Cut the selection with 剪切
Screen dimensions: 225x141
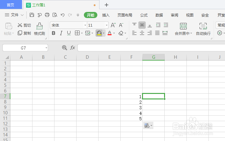click(24, 25)
